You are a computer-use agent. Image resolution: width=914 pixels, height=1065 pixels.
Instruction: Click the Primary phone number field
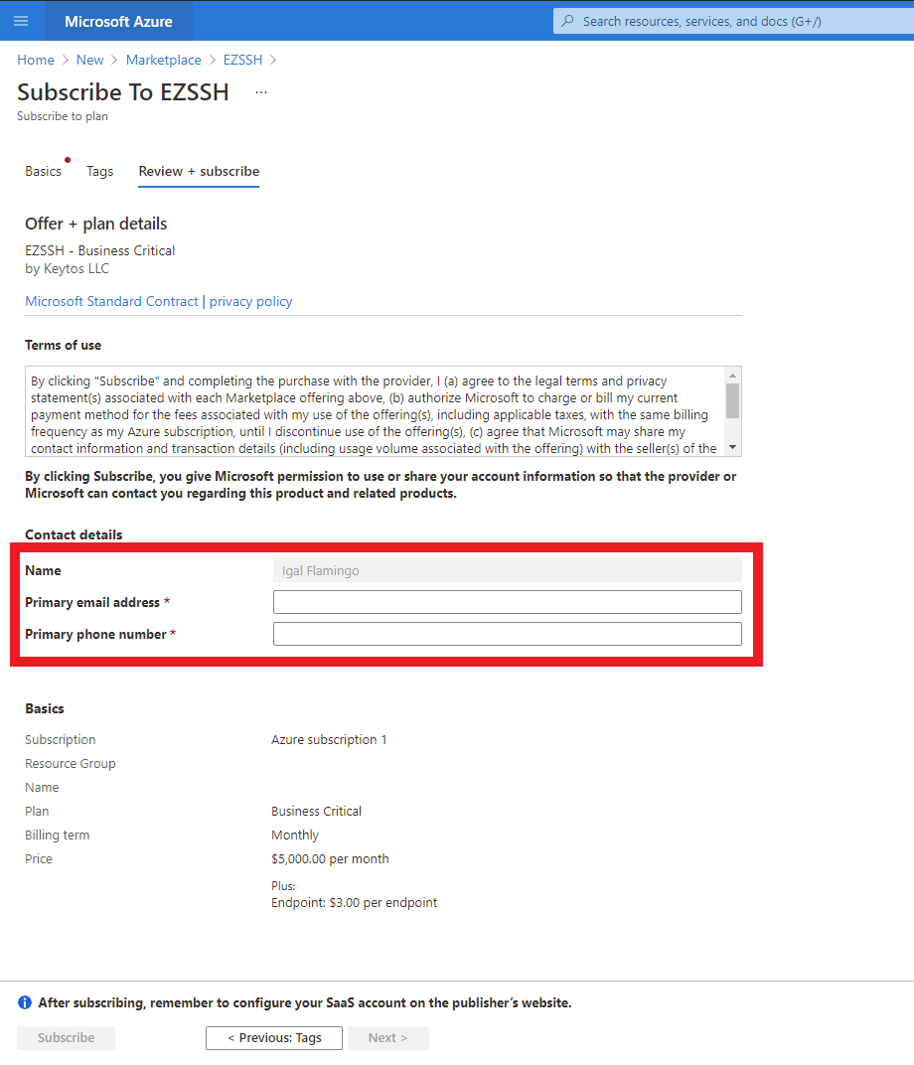[x=508, y=634]
